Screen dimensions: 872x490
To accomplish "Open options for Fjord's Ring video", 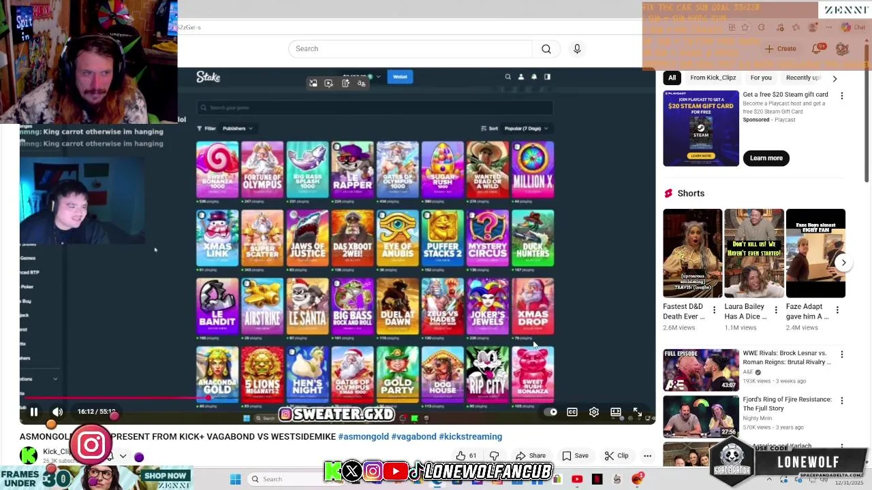I will 842,401.
